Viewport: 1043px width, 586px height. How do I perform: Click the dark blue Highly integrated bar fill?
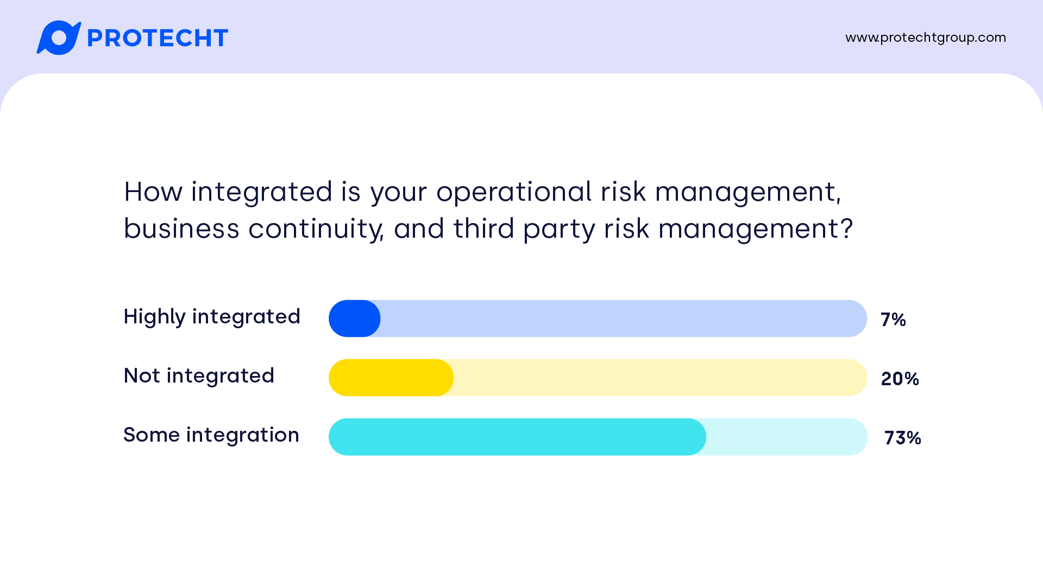point(354,319)
